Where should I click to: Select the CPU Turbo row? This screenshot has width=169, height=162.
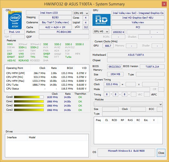coord(47,85)
